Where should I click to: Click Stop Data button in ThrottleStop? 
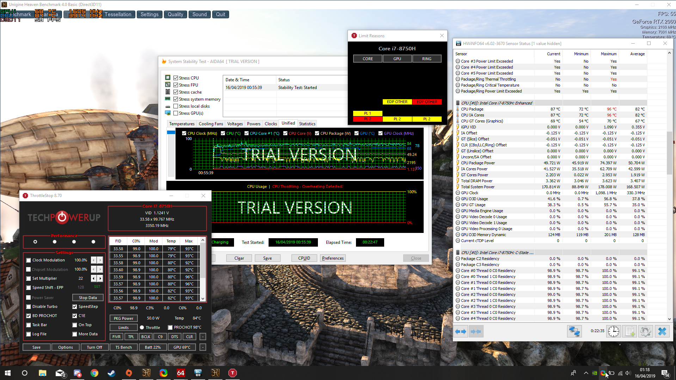point(88,298)
